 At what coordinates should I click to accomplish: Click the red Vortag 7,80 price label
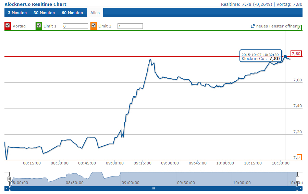[296, 53]
